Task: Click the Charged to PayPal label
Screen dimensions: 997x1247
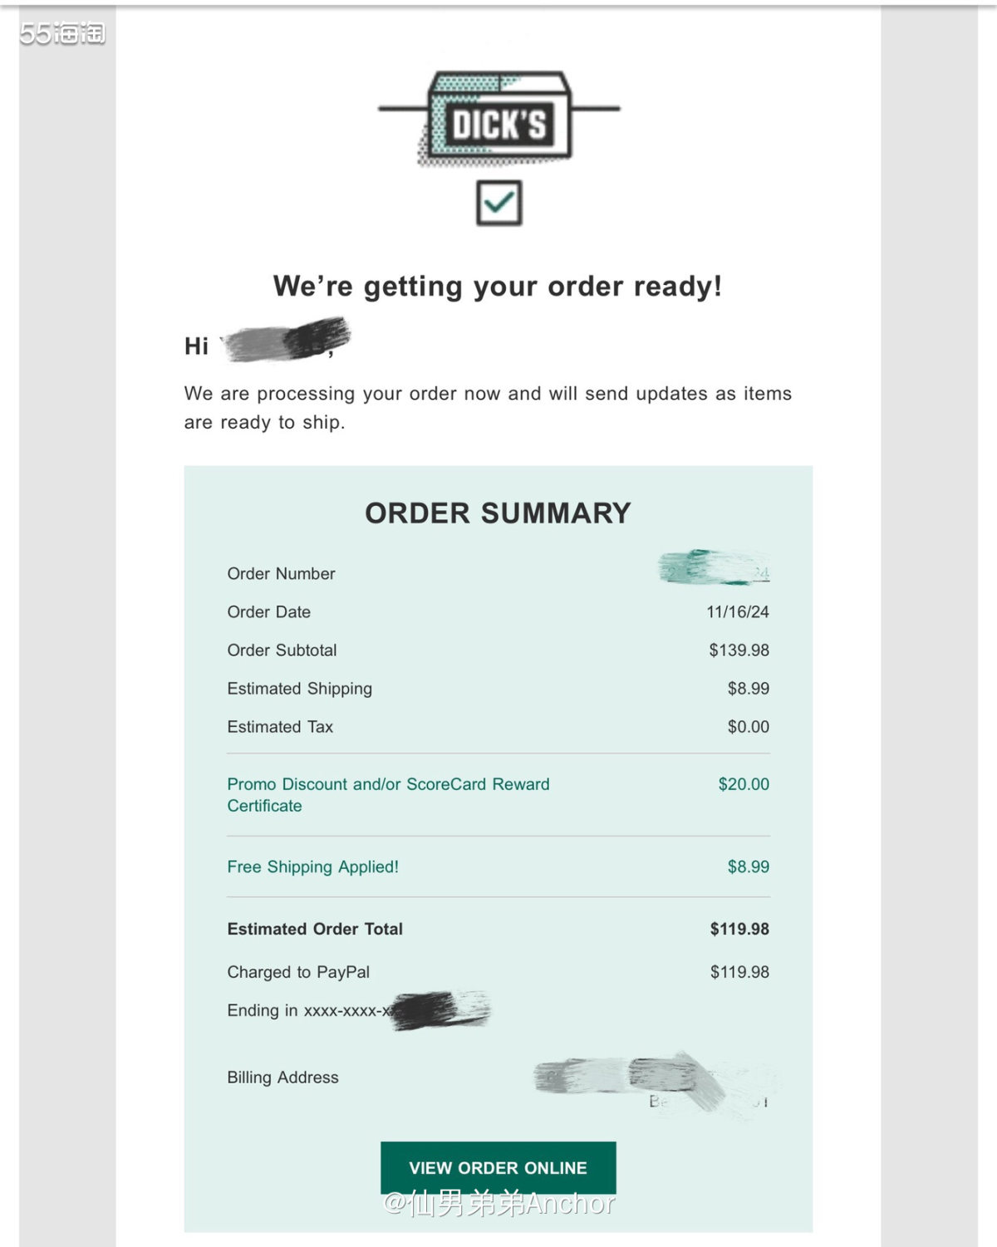Action: pos(298,972)
